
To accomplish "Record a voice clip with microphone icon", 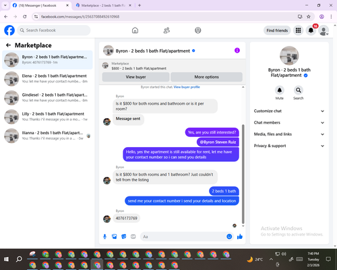I will (x=104, y=236).
